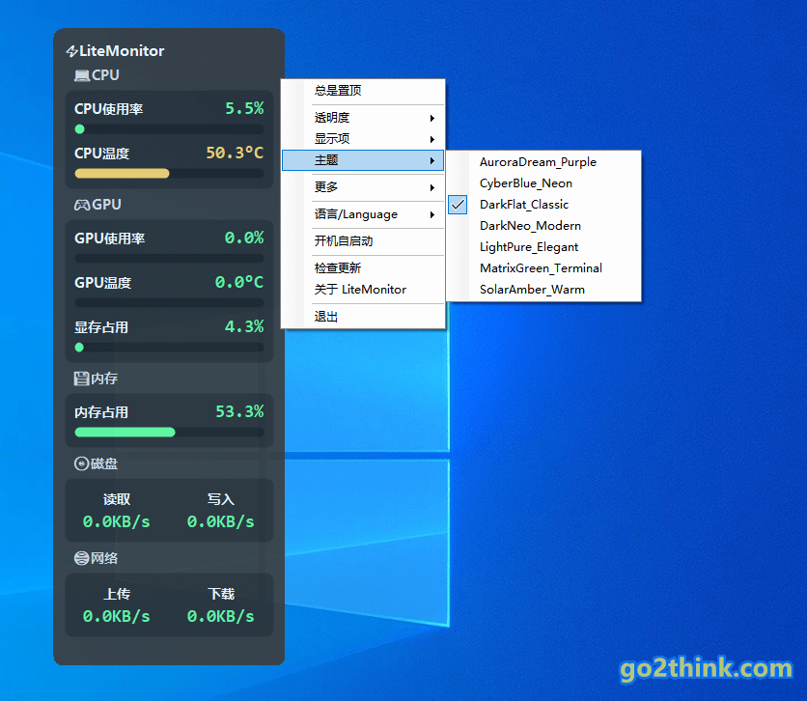The height and width of the screenshot is (701, 807).
Task: Click the yellow CPU温度 progress bar
Action: coord(169,174)
